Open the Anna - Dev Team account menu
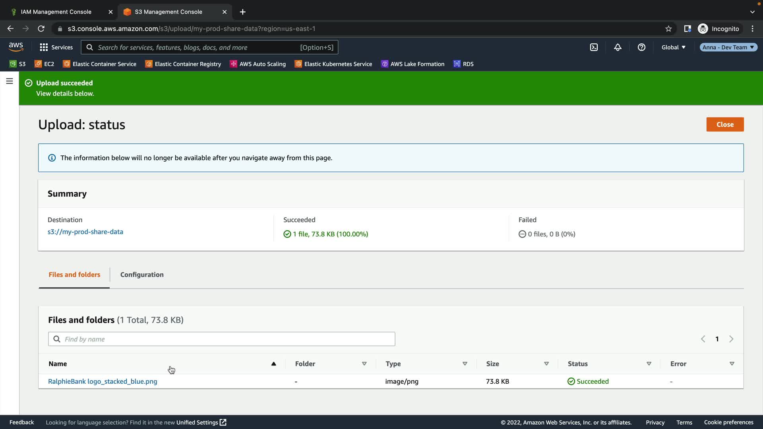 pyautogui.click(x=728, y=47)
